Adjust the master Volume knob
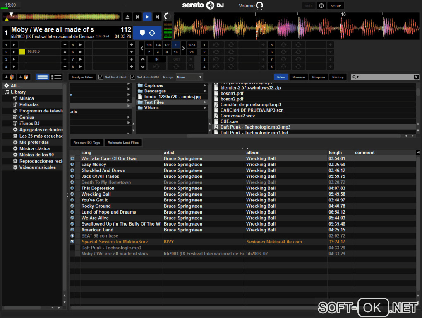The image size is (422, 318). tap(259, 6)
